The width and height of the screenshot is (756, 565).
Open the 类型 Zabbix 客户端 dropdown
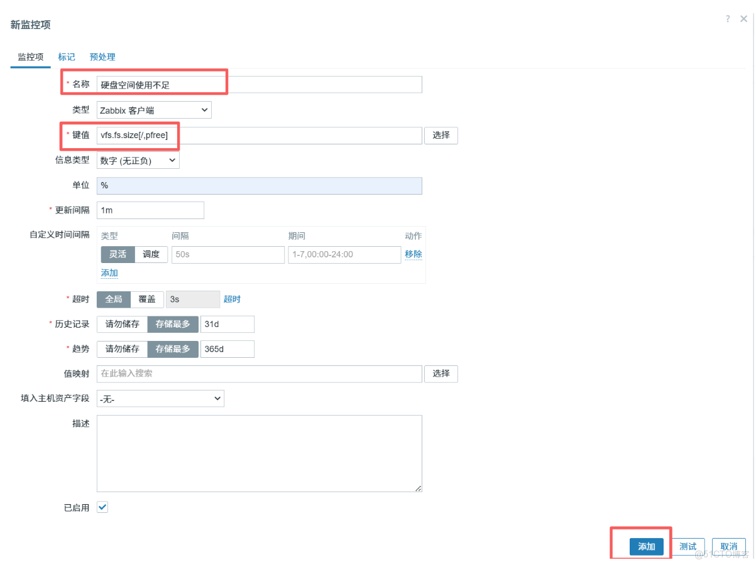pos(154,110)
